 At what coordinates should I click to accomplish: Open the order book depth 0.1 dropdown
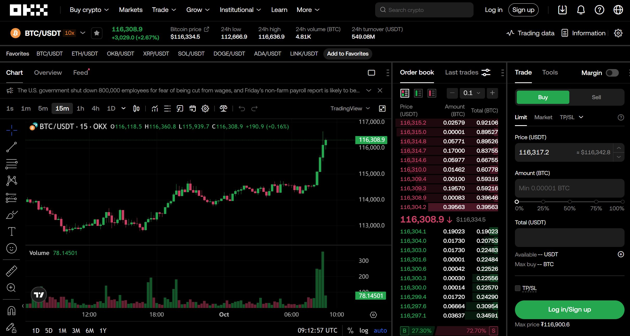coord(472,93)
